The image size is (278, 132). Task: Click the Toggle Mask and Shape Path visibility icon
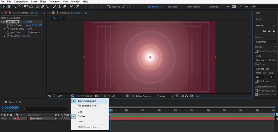coord(77,96)
